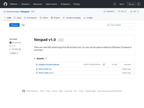Open the Community footer link
This screenshot has width=144, height=108.
(x=68, y=91)
